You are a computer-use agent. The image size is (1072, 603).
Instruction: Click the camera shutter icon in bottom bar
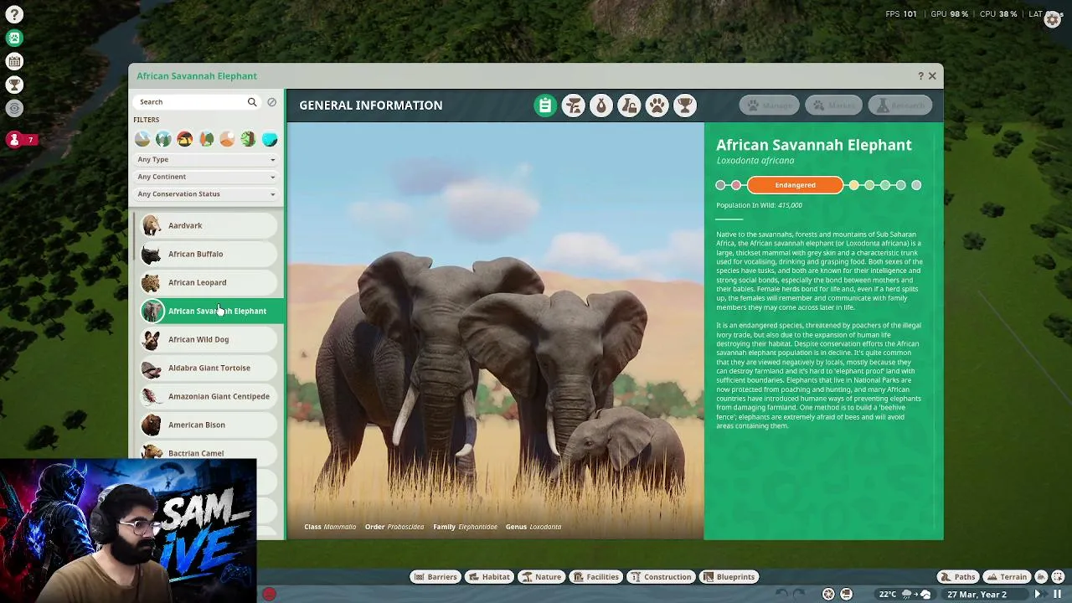(x=828, y=595)
